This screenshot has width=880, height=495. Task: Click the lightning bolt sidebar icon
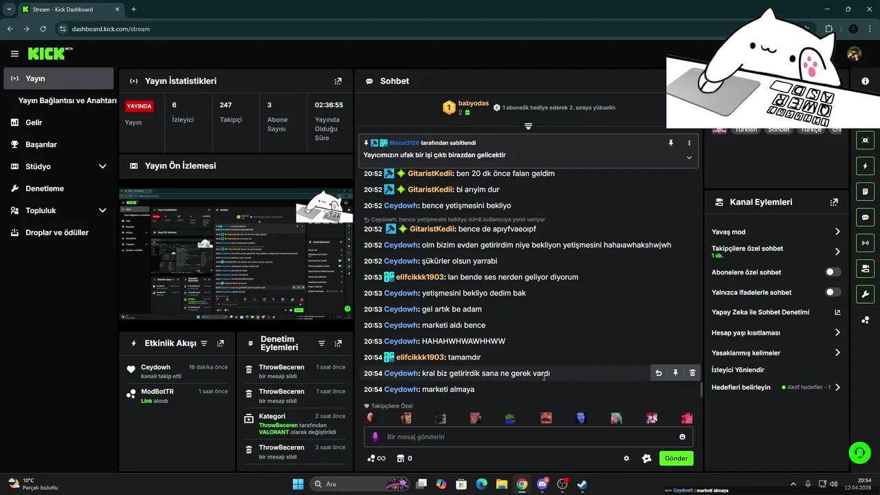click(865, 166)
